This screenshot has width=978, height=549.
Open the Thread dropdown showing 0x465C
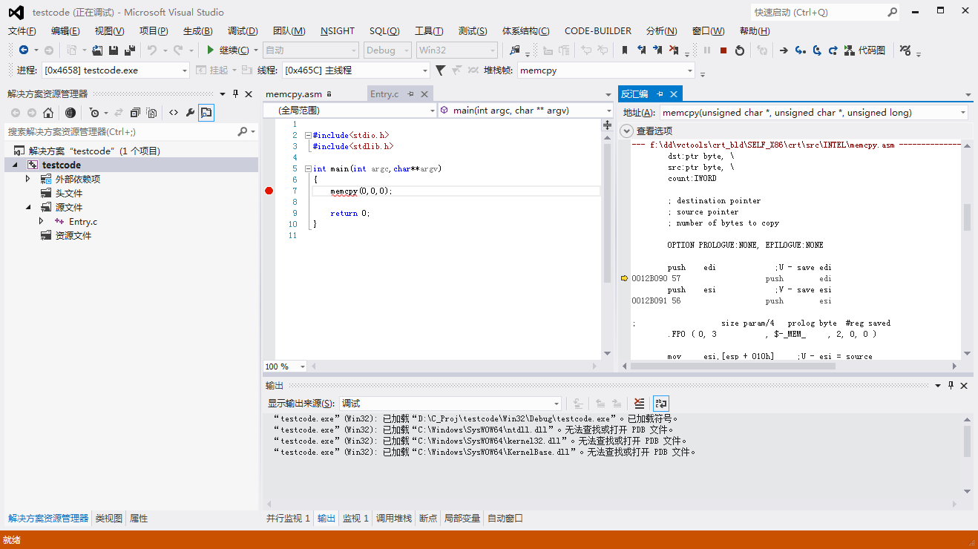356,70
